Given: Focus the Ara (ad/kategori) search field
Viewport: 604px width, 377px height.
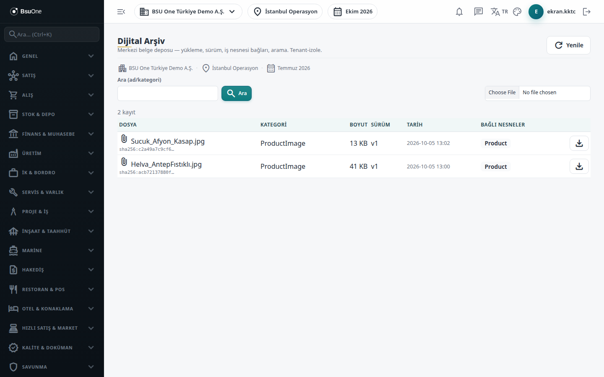Looking at the screenshot, I should point(168,93).
